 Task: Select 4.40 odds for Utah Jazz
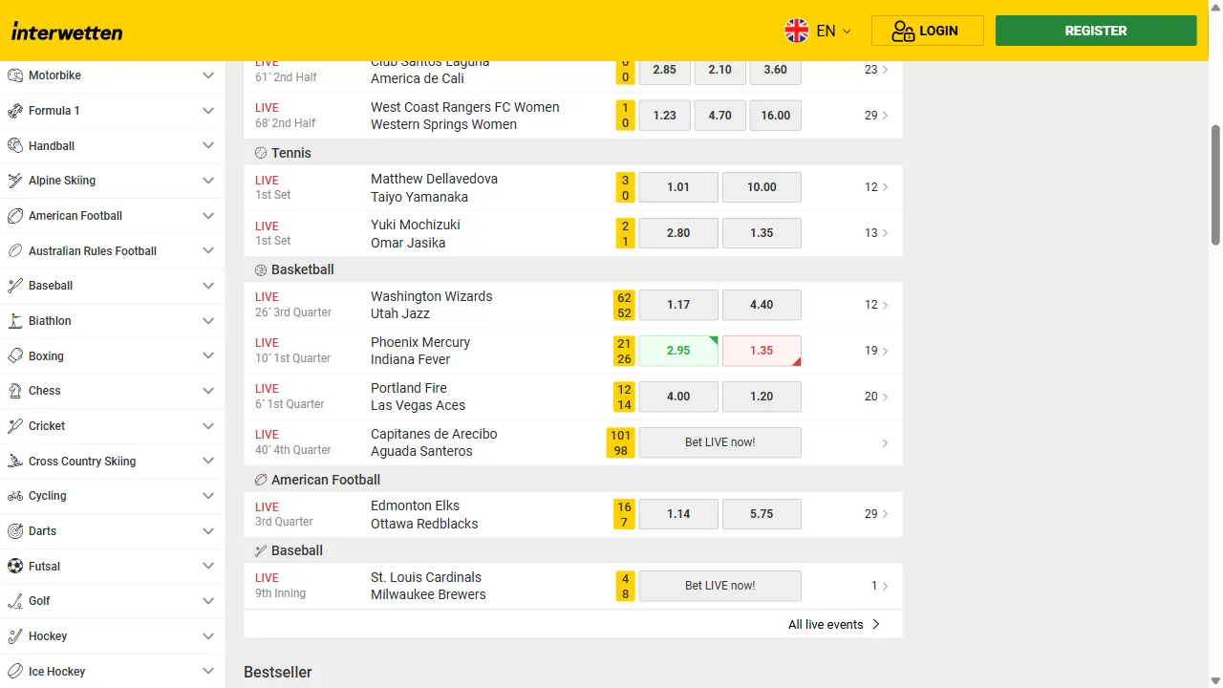pos(762,305)
